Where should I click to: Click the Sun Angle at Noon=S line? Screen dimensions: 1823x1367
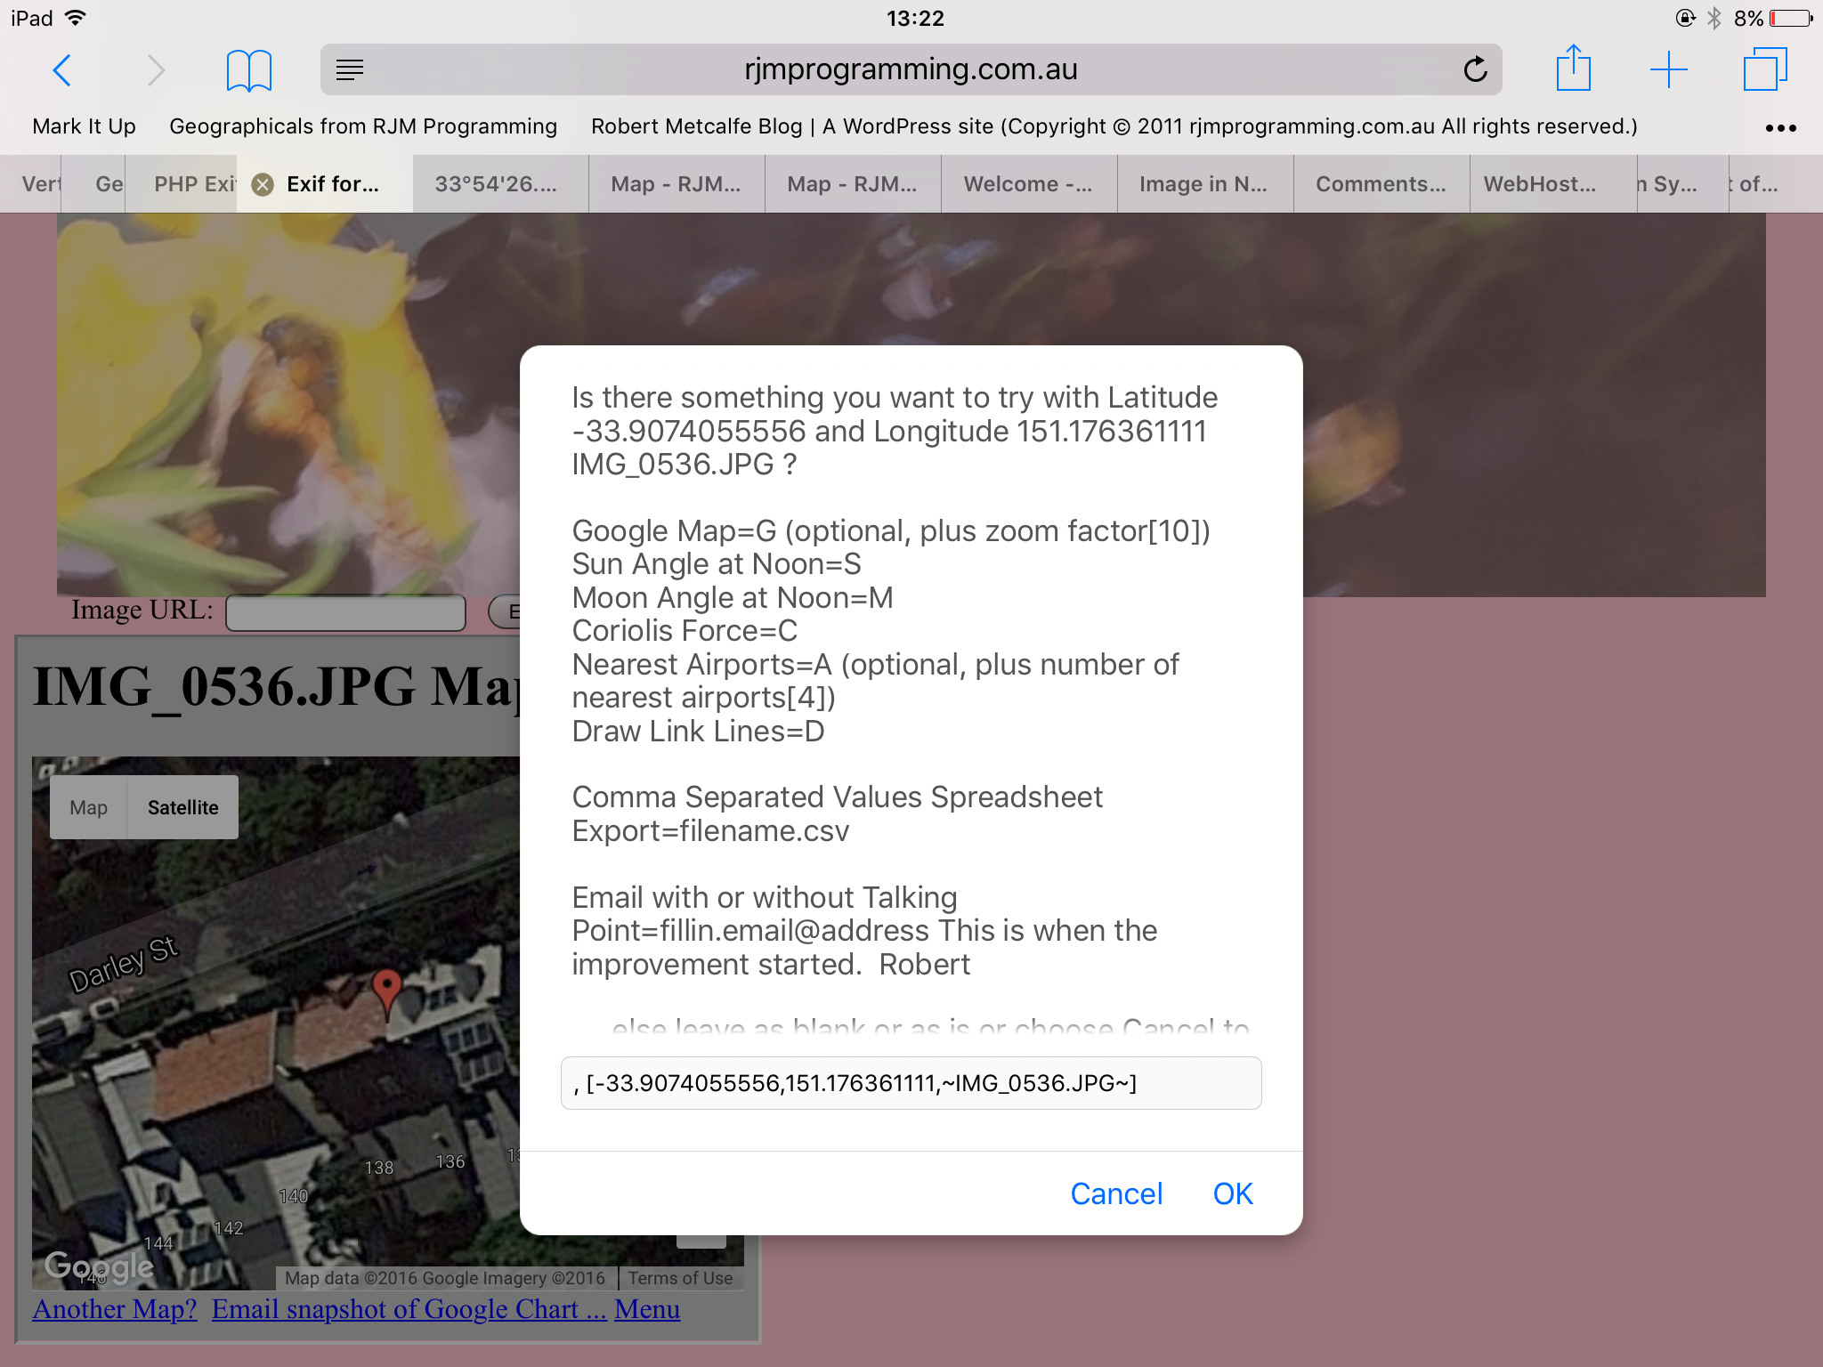coord(717,563)
